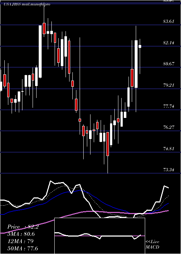Click the '5MA : 80.6' readout
The height and width of the screenshot is (254, 181).
21,234
